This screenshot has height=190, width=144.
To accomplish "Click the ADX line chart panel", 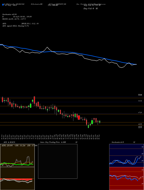I will coord(17,155).
